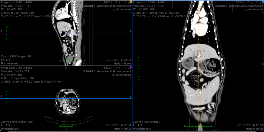Click the 'A' orientation label in sagittal view
264x132 pixels.
pyautogui.click(x=2, y=31)
